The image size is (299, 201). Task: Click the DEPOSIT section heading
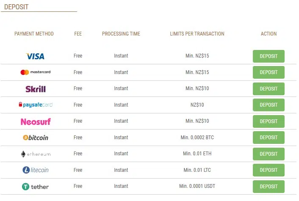(16, 7)
